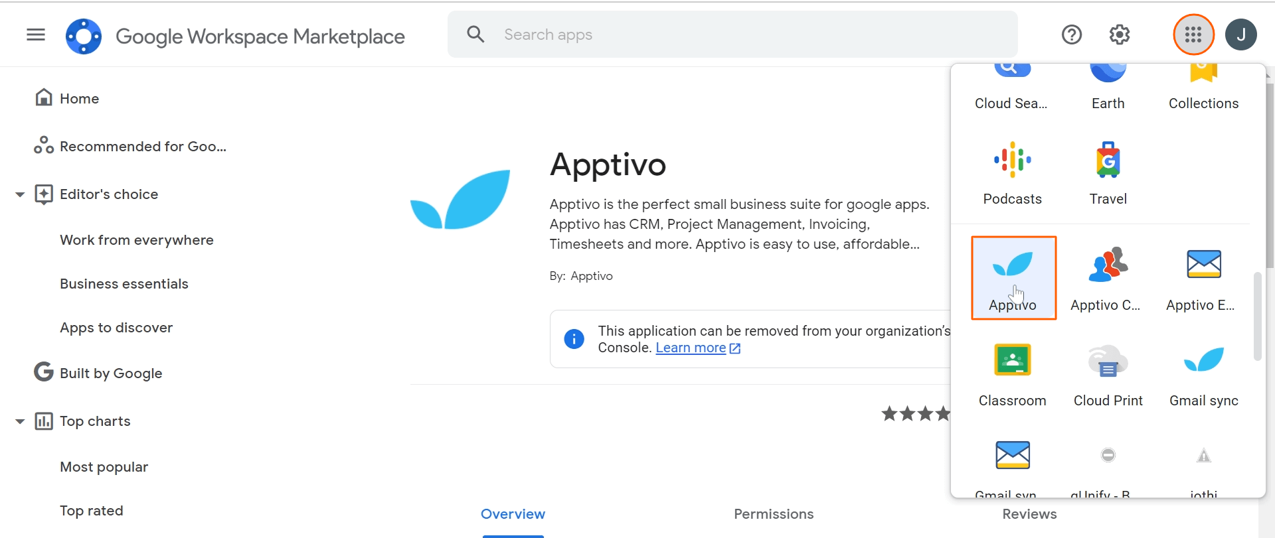Image resolution: width=1275 pixels, height=538 pixels.
Task: Select Top rated chart
Action: pos(92,511)
